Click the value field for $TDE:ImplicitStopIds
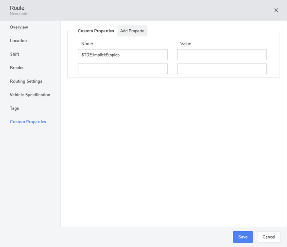Screen dimensions: 287x247 click(222, 55)
